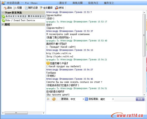The image size is (147, 119).
Task: Click the text 'Я посмотрела сайт вашей компании.'
Action: 68,34
